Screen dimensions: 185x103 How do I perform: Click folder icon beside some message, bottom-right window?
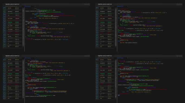[97, 81]
